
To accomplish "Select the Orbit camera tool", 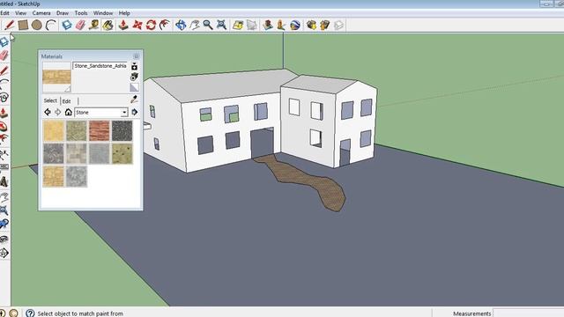I will click(181, 26).
